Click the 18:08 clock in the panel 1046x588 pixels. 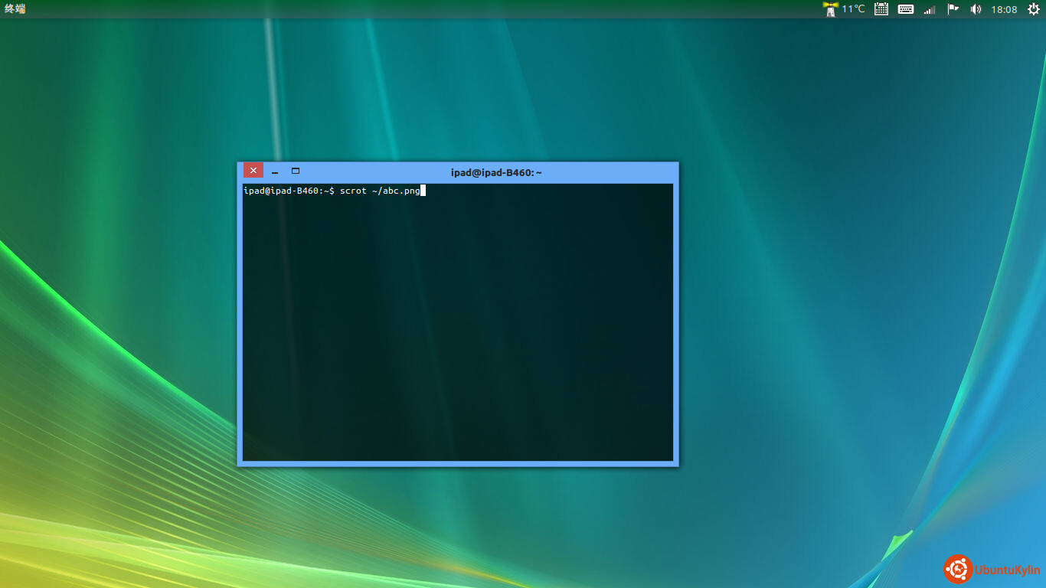point(1004,9)
